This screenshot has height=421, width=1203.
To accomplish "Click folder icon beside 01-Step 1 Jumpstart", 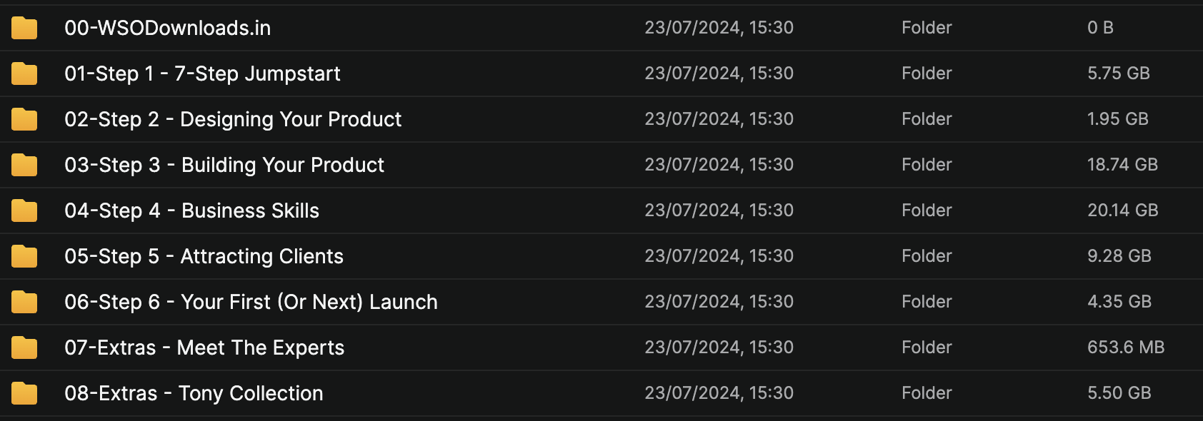I will [x=24, y=73].
